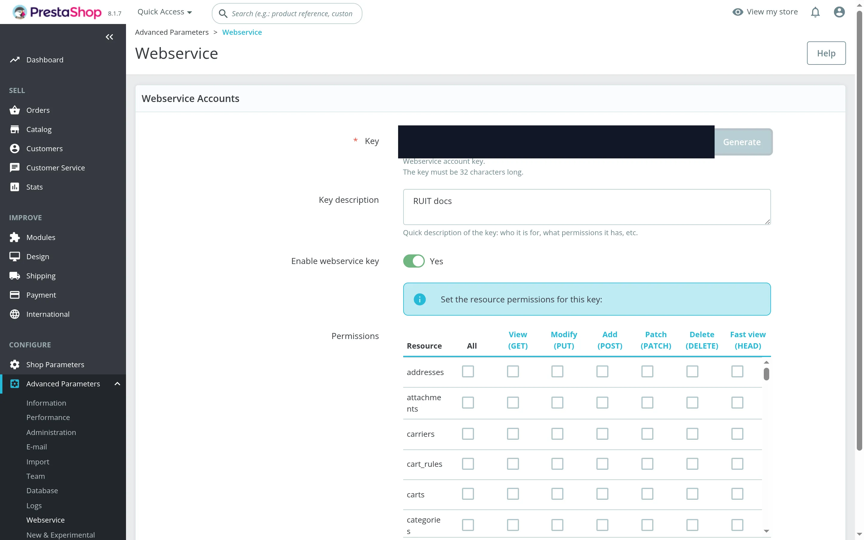Click the Payment card icon
This screenshot has height=540, width=864.
(15, 295)
